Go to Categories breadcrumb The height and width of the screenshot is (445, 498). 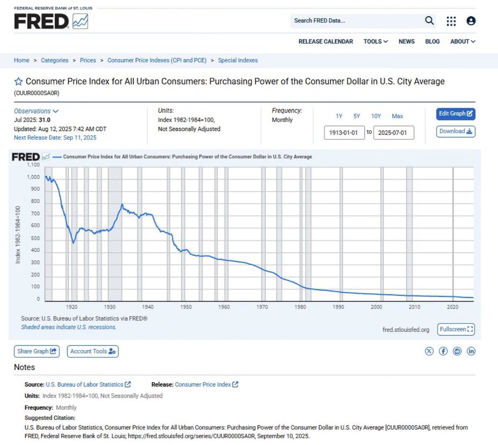(x=55, y=60)
